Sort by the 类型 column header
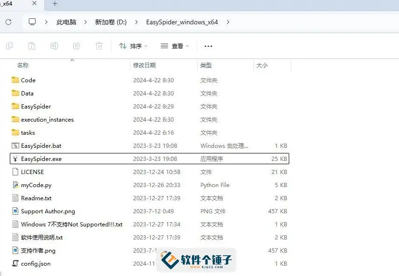 point(206,65)
